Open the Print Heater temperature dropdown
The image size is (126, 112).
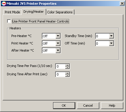[58, 43]
